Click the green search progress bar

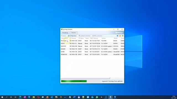tap(81, 81)
